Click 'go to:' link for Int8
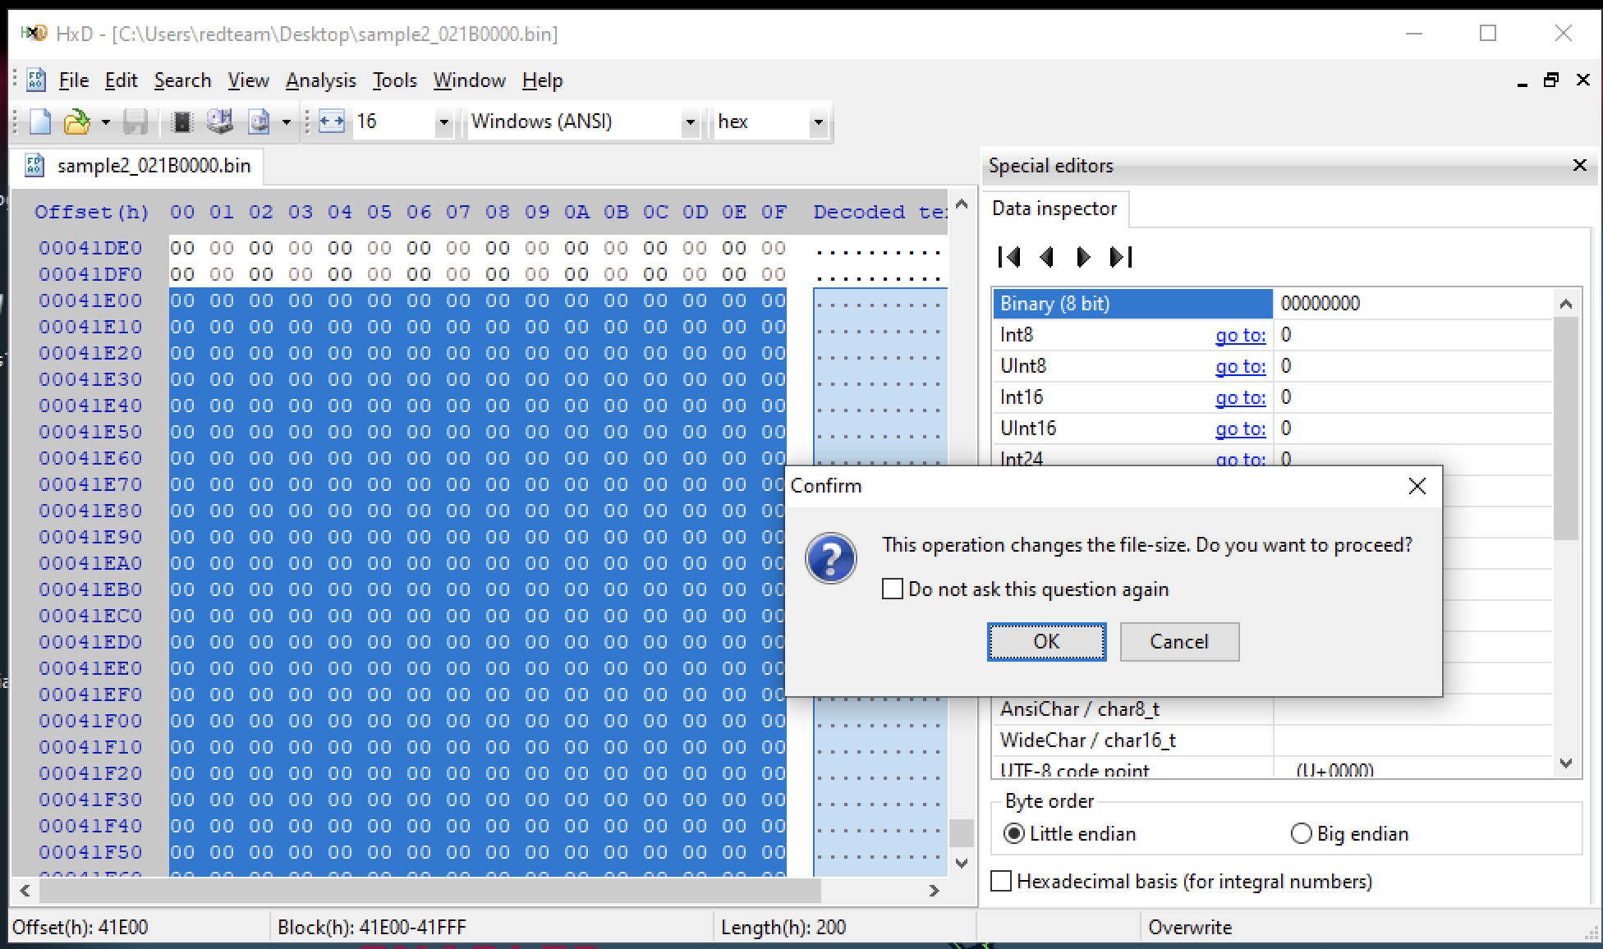This screenshot has height=949, width=1603. [1240, 335]
